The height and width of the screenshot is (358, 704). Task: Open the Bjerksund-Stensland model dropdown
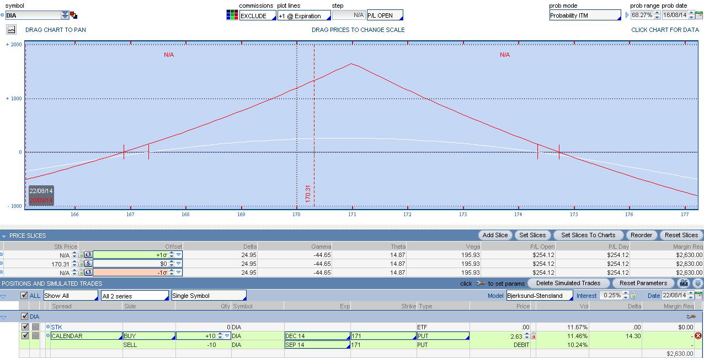coord(539,296)
